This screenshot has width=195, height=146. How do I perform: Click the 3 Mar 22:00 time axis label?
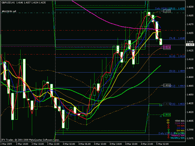[x=53, y=144]
